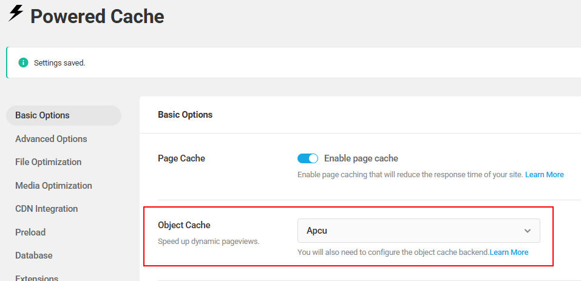Click the green info icon in notice
Screen dimensions: 581x281
pos(23,63)
